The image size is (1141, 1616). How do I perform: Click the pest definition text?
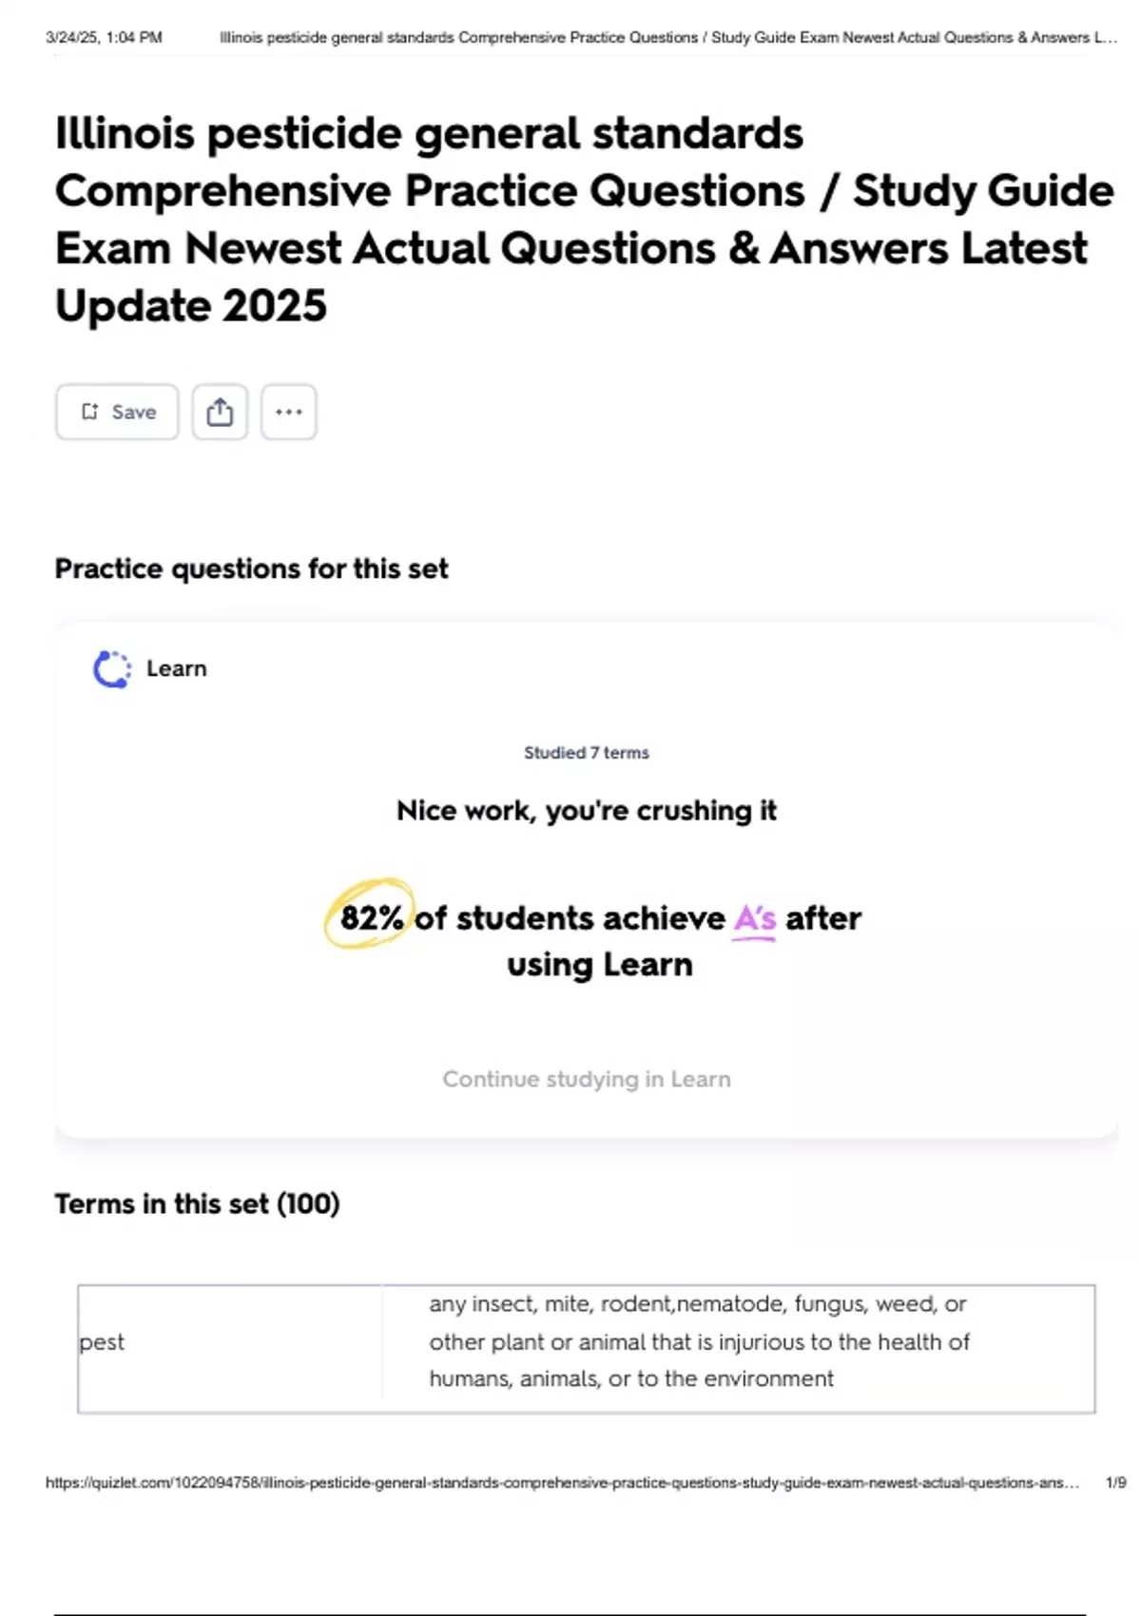699,1341
